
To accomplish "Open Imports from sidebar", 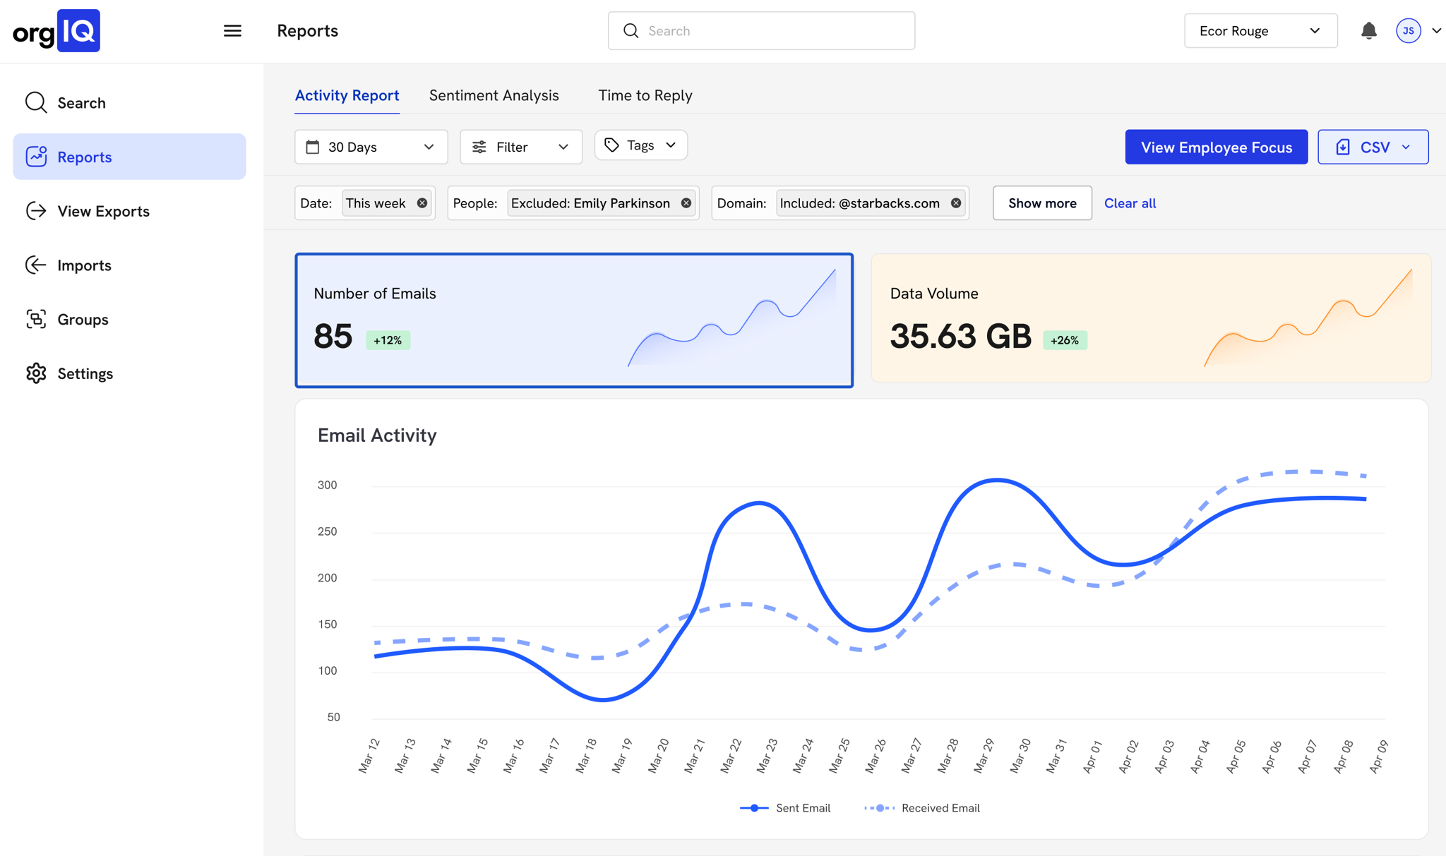I will [84, 265].
